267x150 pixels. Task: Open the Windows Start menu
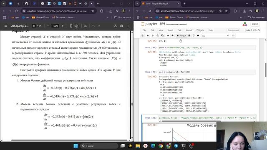[76, 146]
